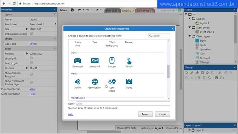Select the Keyboard plugin icon

point(95,61)
